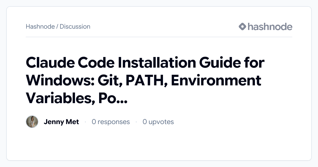Image resolution: width=318 pixels, height=167 pixels.
Task: Open the Discussion breadcrumb link
Action: [x=75, y=27]
